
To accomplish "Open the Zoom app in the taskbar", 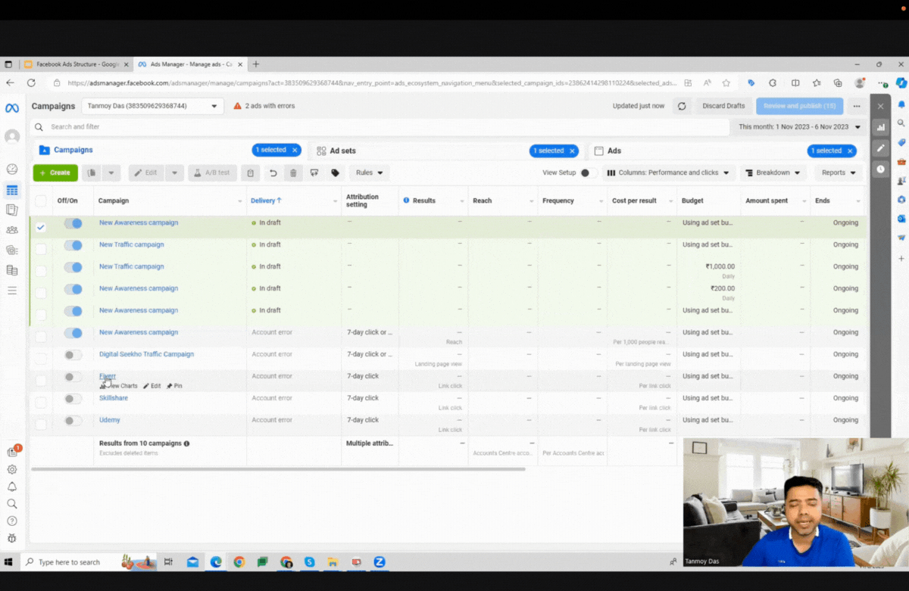I will click(x=380, y=562).
